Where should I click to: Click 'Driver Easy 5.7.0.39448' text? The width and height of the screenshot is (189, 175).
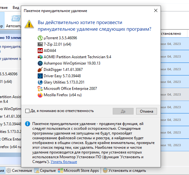(62, 76)
